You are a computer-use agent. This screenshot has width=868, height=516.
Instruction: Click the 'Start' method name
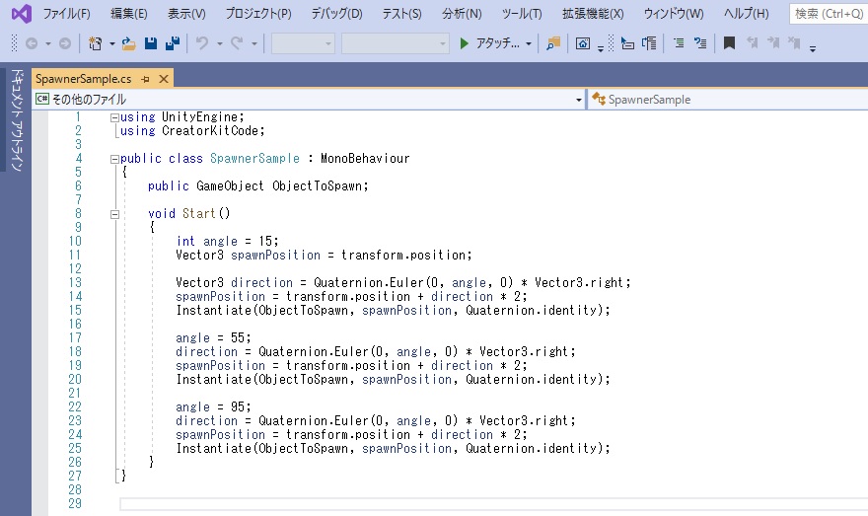(x=198, y=214)
